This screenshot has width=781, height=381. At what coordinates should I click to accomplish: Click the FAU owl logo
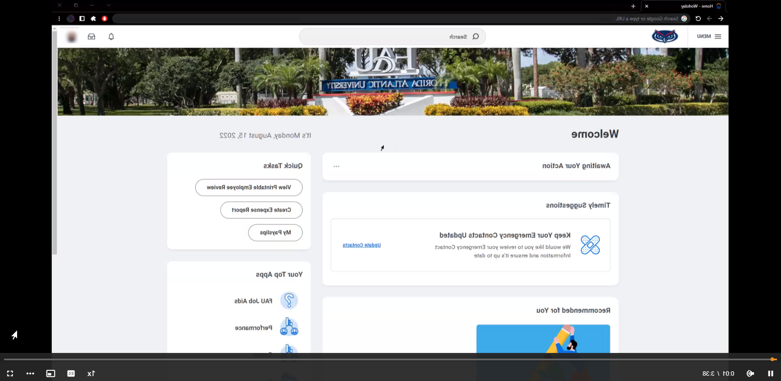pos(665,37)
